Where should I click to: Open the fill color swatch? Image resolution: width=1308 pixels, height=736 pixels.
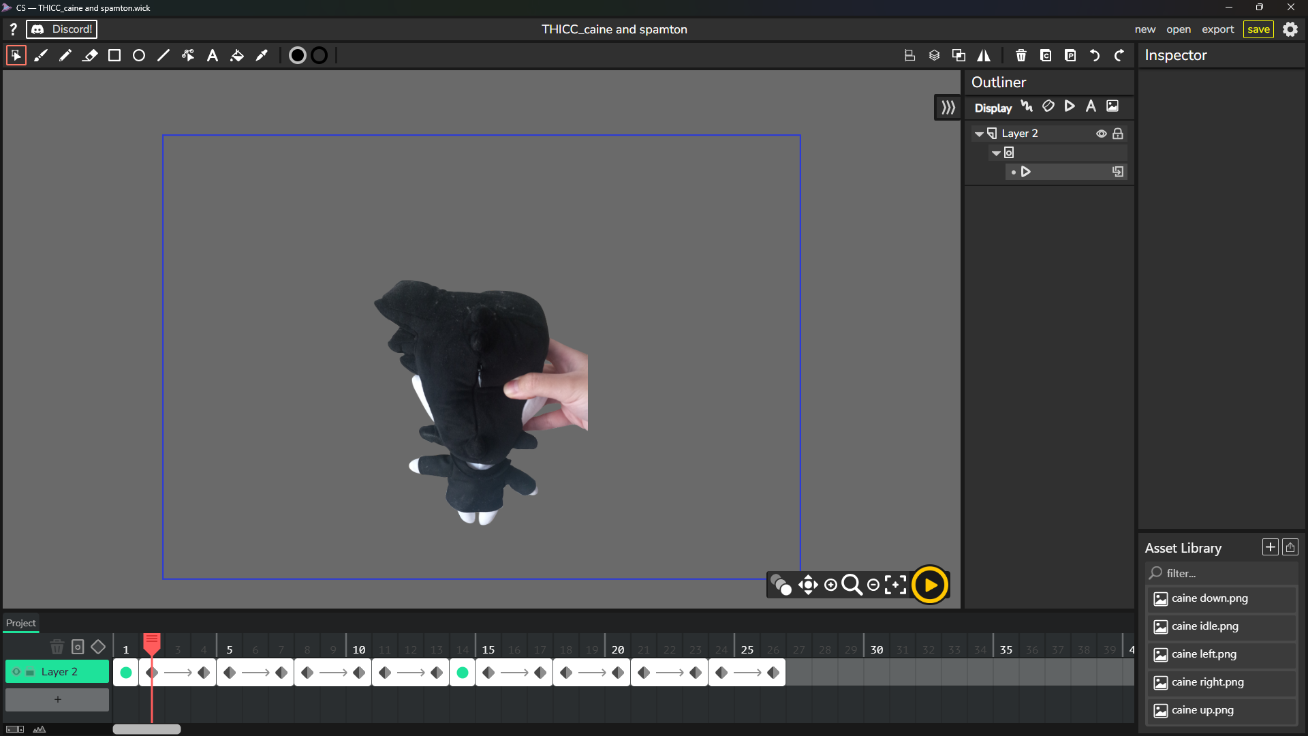coord(297,56)
